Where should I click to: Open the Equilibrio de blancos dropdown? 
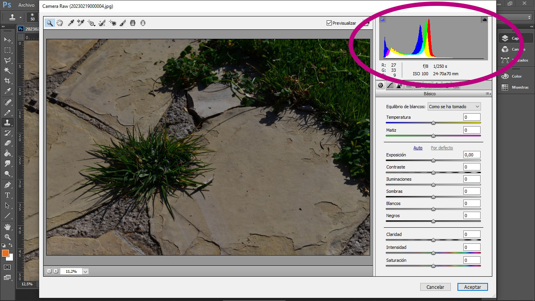(454, 107)
